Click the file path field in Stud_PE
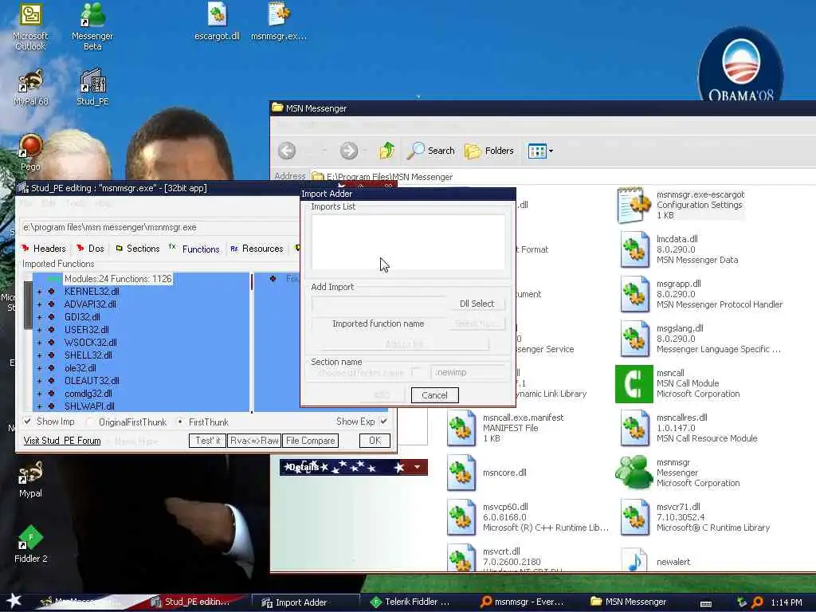Image resolution: width=816 pixels, height=612 pixels. point(159,227)
